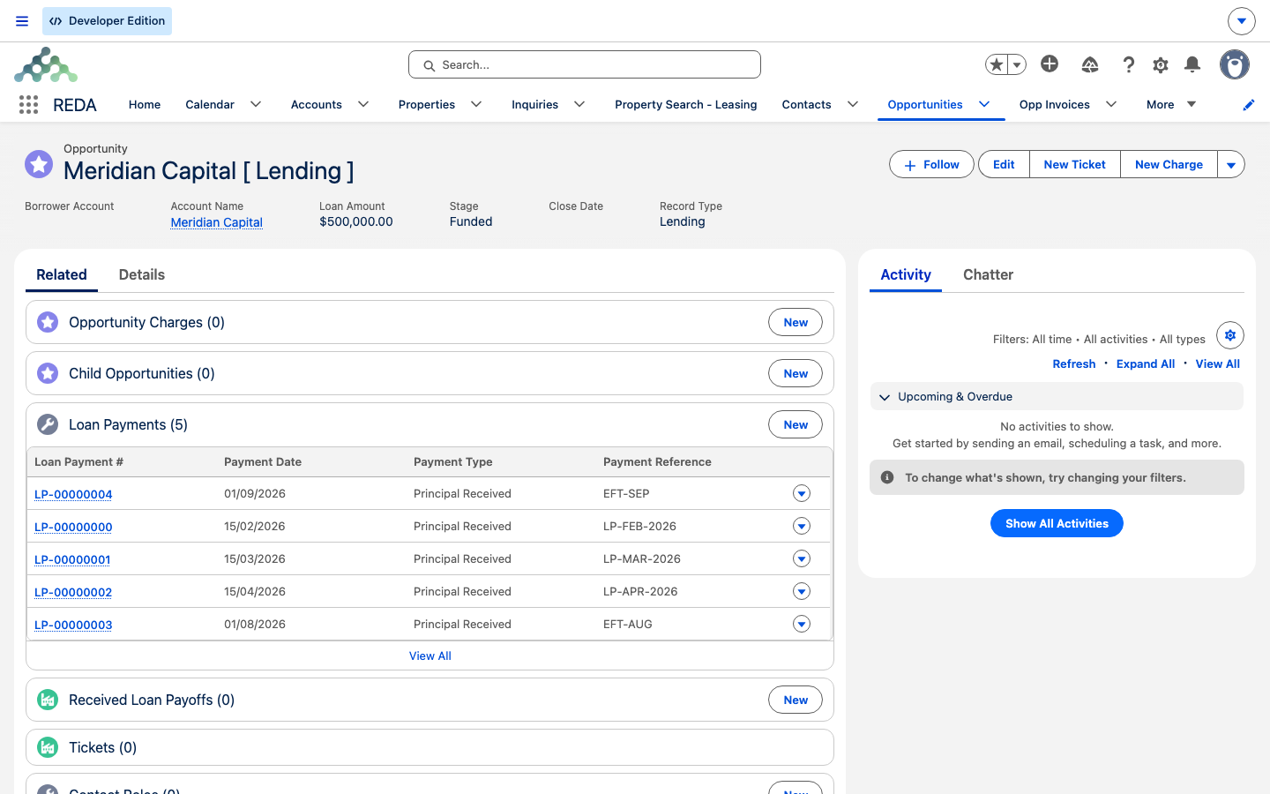The width and height of the screenshot is (1270, 794).
Task: Click the Global Actions plus icon
Action: (1050, 64)
